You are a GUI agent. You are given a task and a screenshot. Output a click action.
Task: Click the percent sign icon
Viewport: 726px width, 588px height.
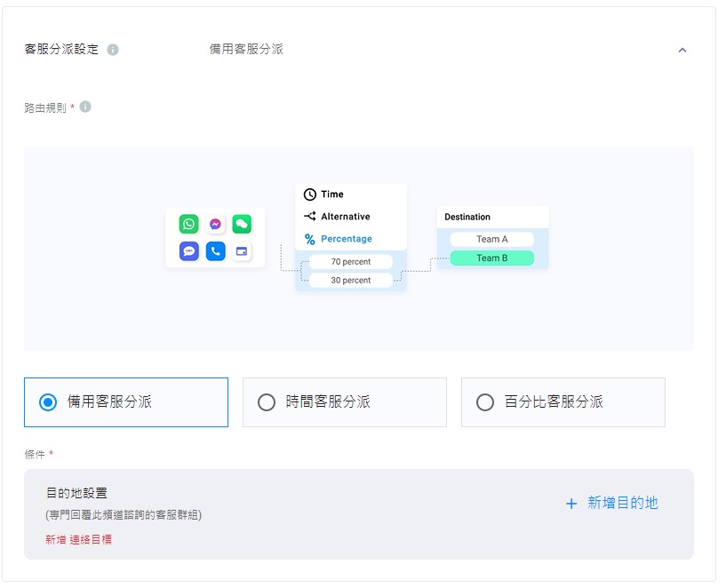click(310, 239)
